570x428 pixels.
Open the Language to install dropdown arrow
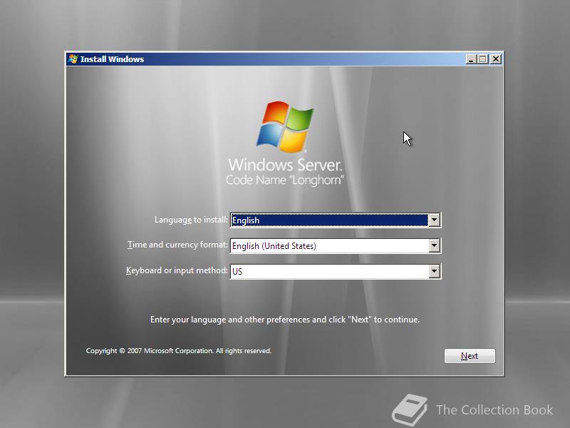(434, 220)
